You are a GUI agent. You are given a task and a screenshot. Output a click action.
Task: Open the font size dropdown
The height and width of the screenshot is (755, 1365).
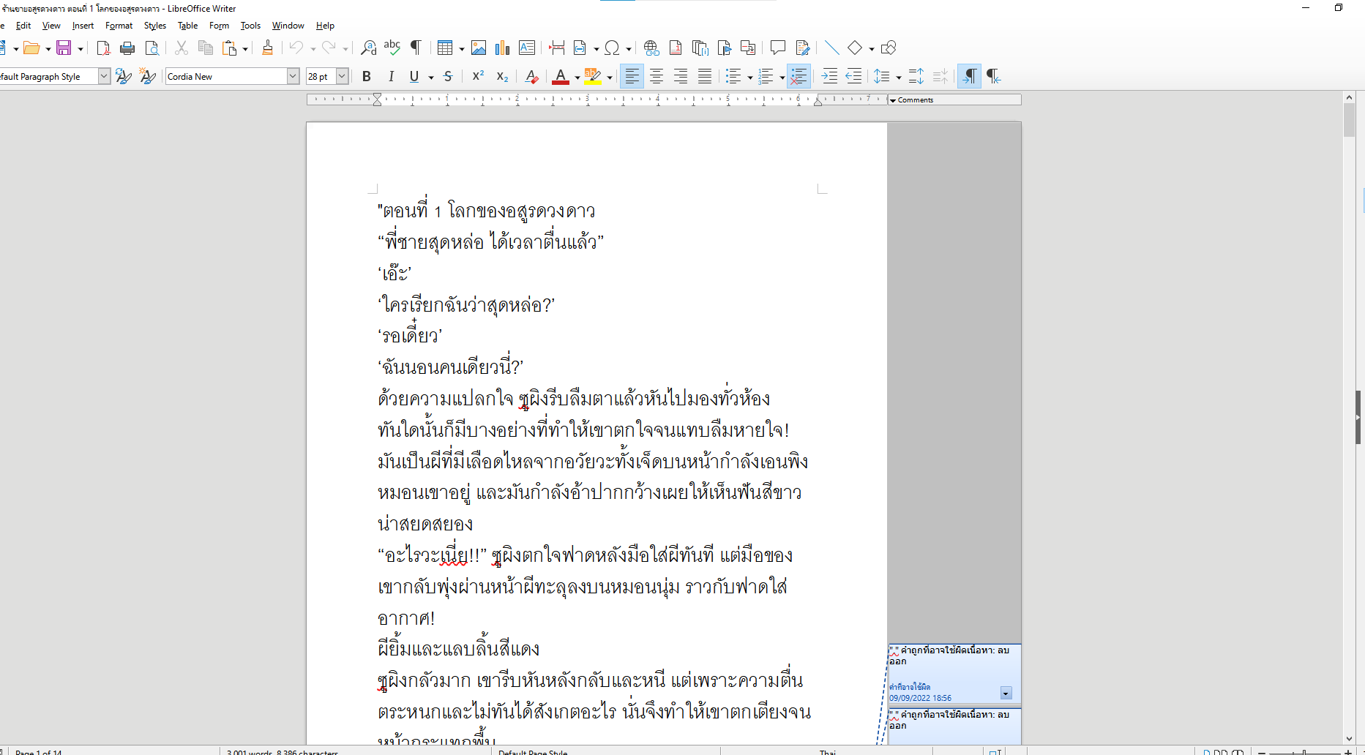tap(342, 76)
